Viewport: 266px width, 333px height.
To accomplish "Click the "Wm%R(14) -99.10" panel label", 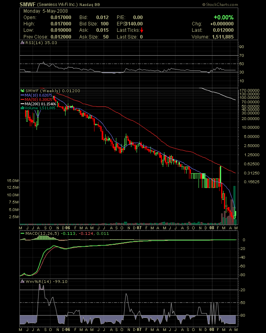I will [46, 282].
